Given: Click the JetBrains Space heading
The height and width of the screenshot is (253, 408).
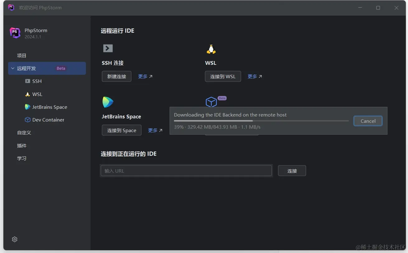Looking at the screenshot, I should 121,117.
